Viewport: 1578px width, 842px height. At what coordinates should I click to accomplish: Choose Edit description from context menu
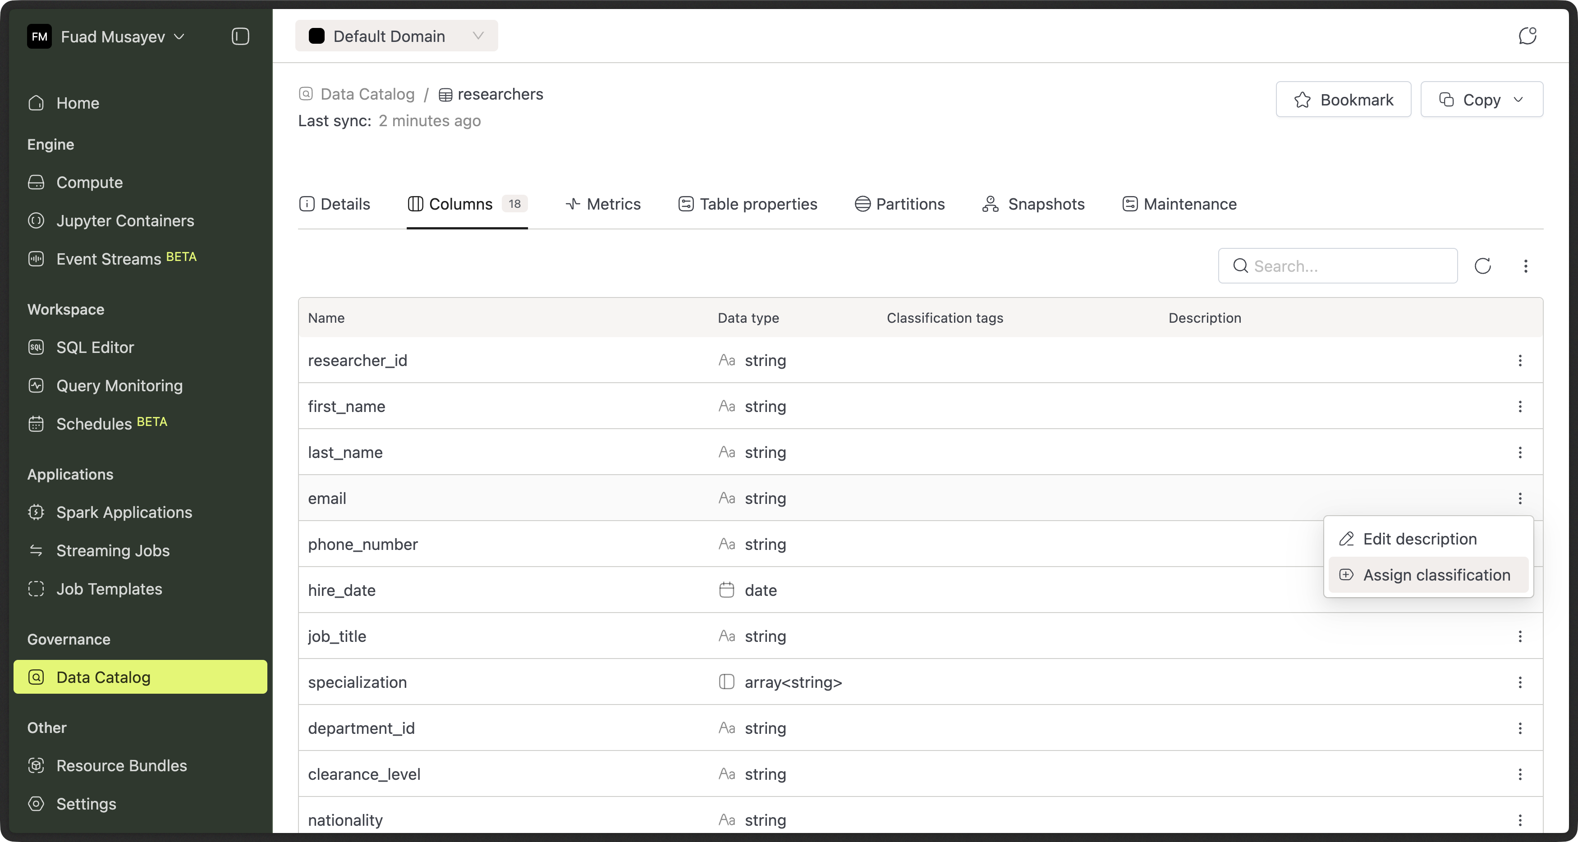point(1419,539)
